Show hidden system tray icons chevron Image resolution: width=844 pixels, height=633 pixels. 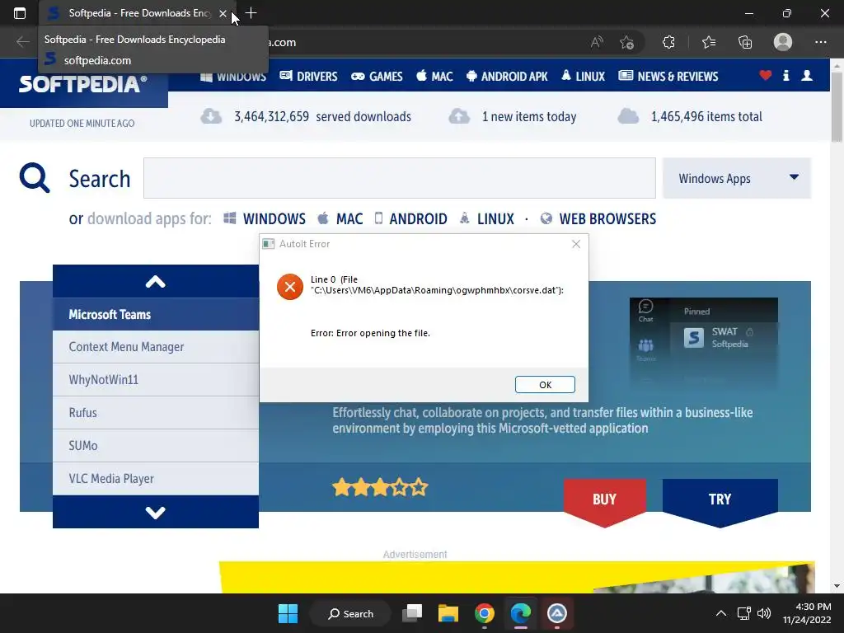pos(720,613)
